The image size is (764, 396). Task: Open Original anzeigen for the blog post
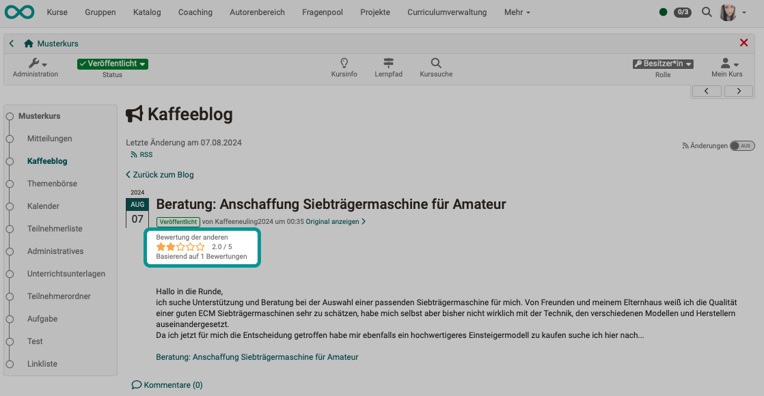click(x=330, y=221)
